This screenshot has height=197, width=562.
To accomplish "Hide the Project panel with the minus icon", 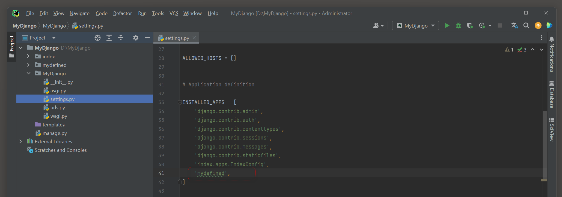I will tap(147, 38).
